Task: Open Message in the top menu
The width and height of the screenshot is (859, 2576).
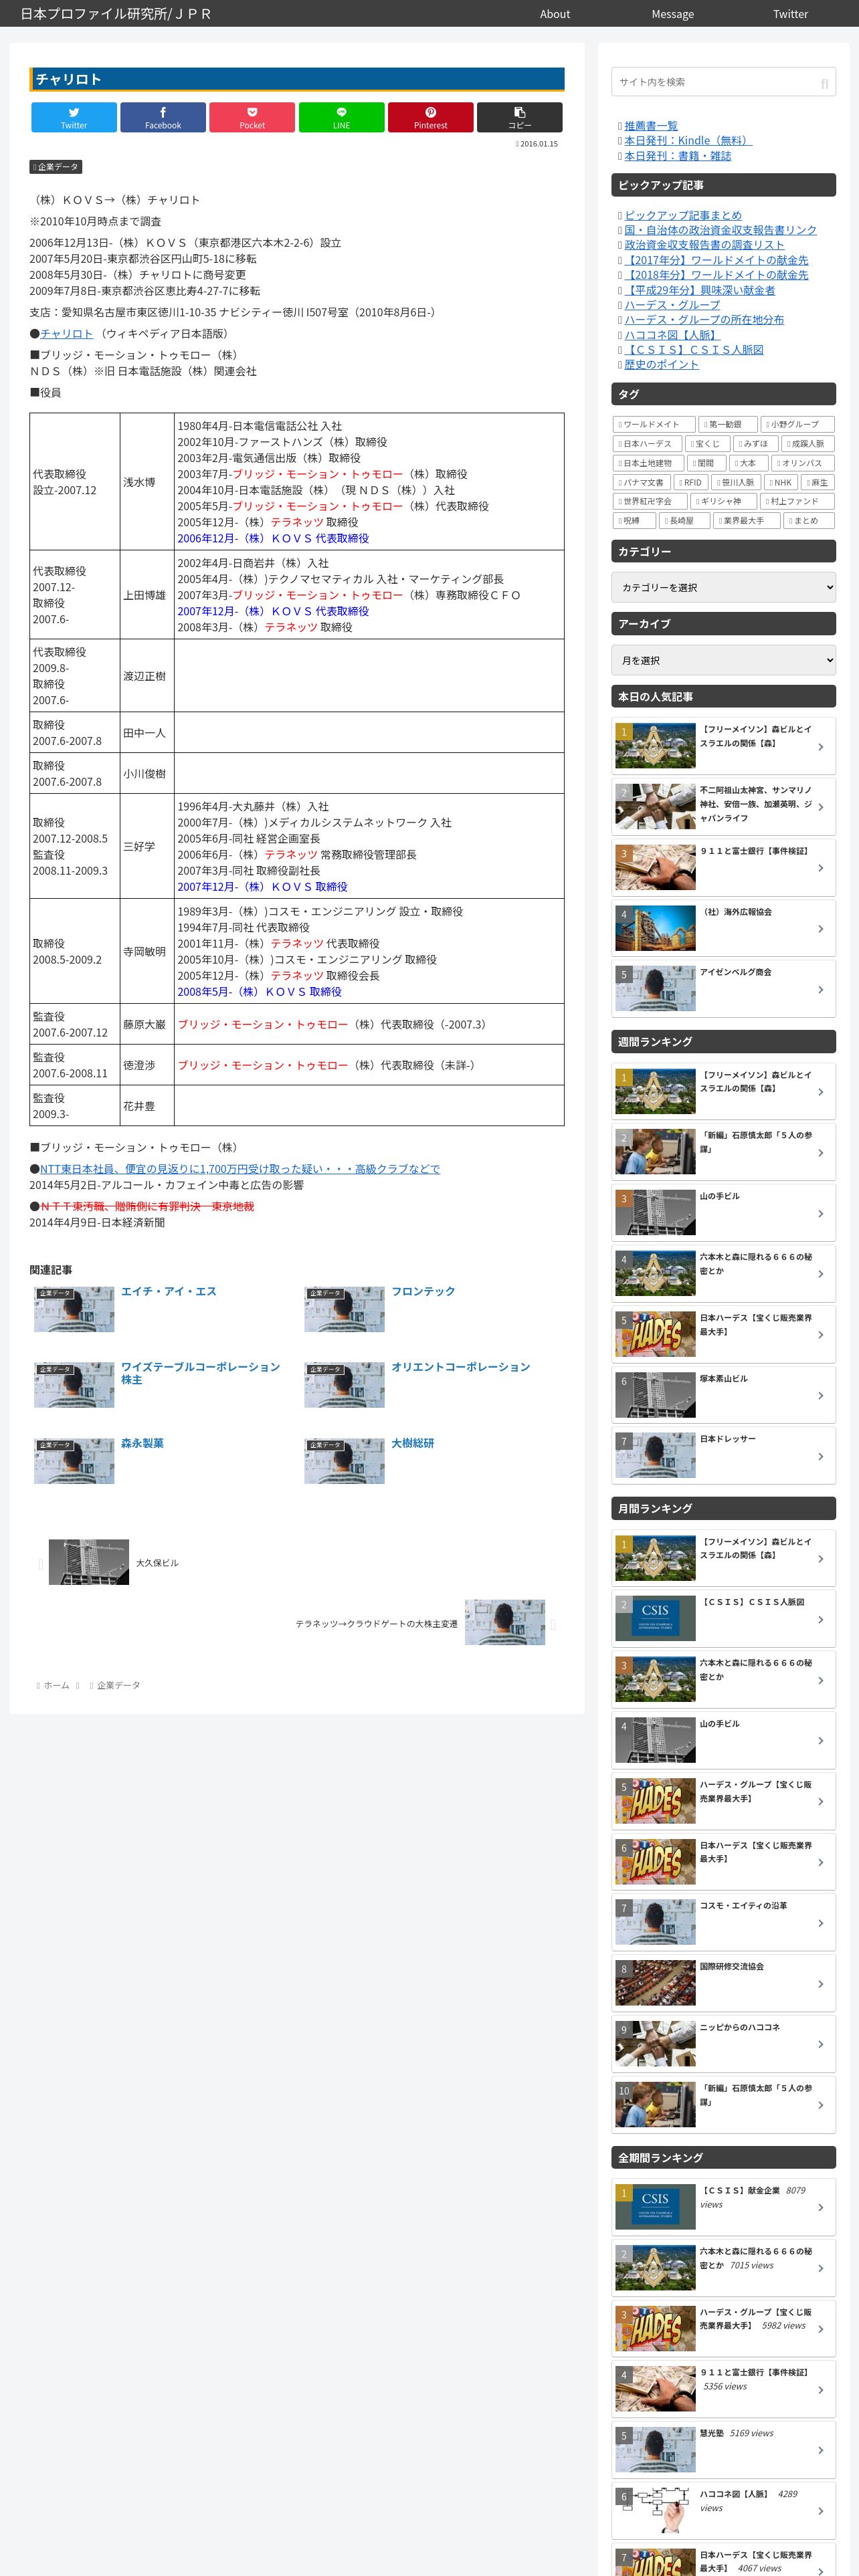Action: 673,14
